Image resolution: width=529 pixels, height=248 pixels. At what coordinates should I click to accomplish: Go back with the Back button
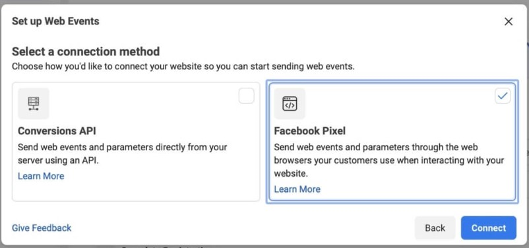click(x=435, y=228)
